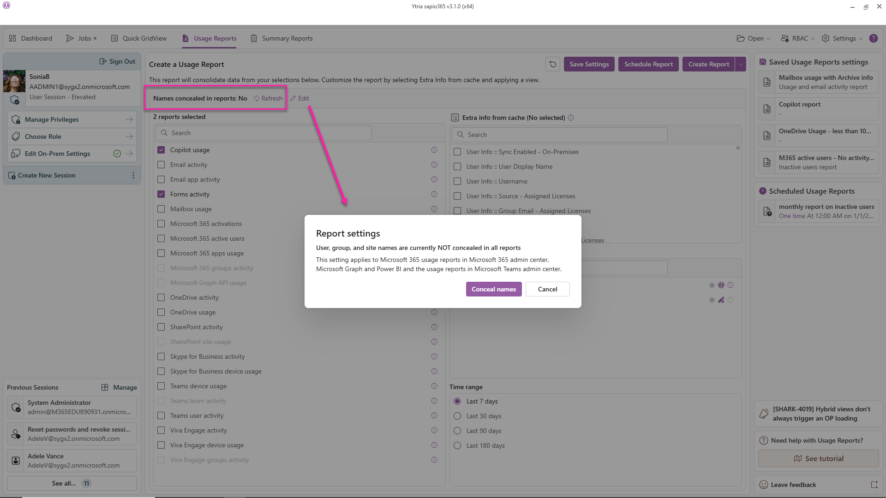Select the Last 180 days radio button
This screenshot has width=886, height=498.
pyautogui.click(x=457, y=445)
